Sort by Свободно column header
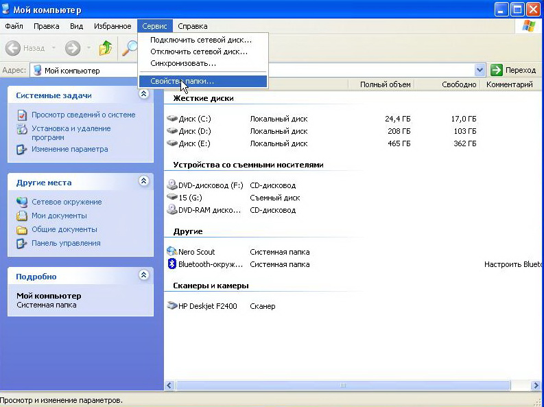Image resolution: width=544 pixels, height=407 pixels. point(447,84)
